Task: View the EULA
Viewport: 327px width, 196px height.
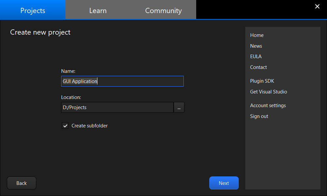Action: (256, 56)
